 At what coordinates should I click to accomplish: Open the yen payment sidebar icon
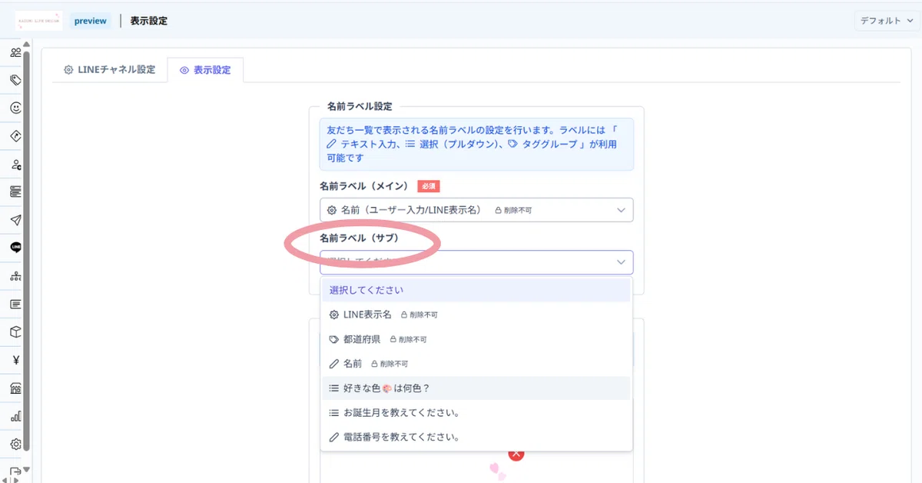pos(15,359)
